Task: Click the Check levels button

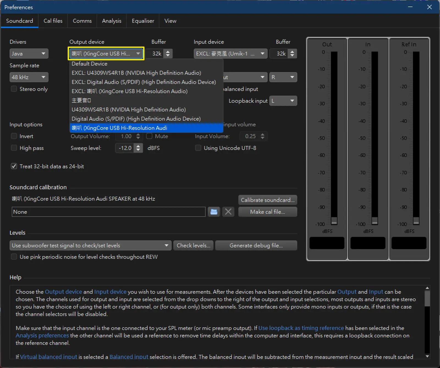Action: [193, 246]
